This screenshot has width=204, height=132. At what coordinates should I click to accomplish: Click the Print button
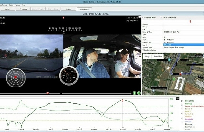[7, 9]
